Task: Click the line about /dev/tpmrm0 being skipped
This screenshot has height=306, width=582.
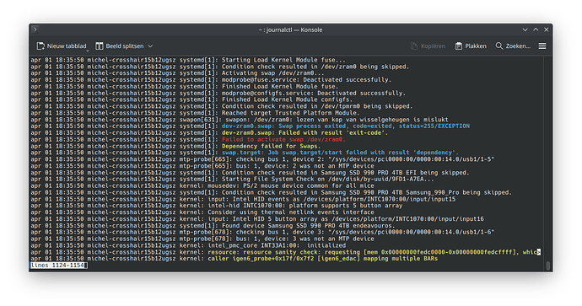Action: coord(222,106)
